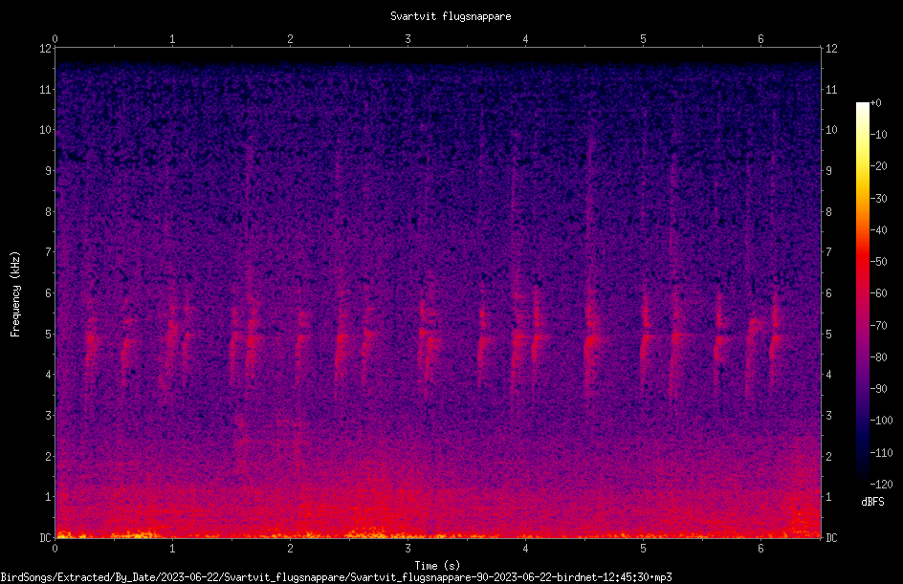Click the dBFS unit label
This screenshot has width=903, height=584.
872,502
